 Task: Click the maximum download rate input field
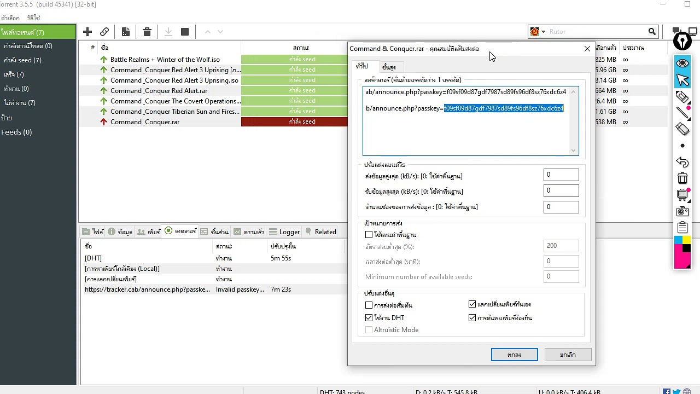pos(561,191)
